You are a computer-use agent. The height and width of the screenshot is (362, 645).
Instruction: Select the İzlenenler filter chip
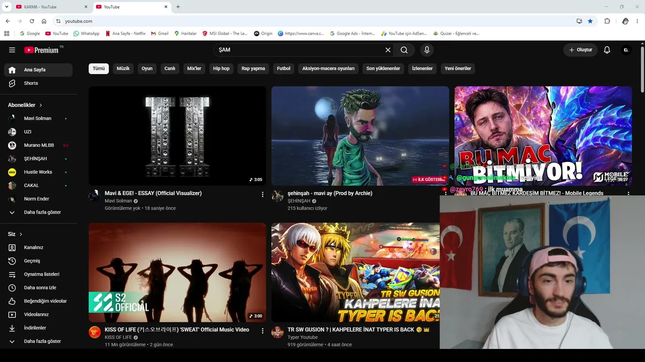coord(422,68)
